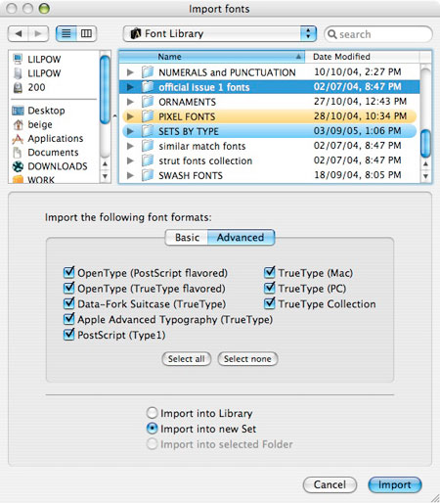Click the back navigation arrow
Screen dimensions: 440x503
19,33
